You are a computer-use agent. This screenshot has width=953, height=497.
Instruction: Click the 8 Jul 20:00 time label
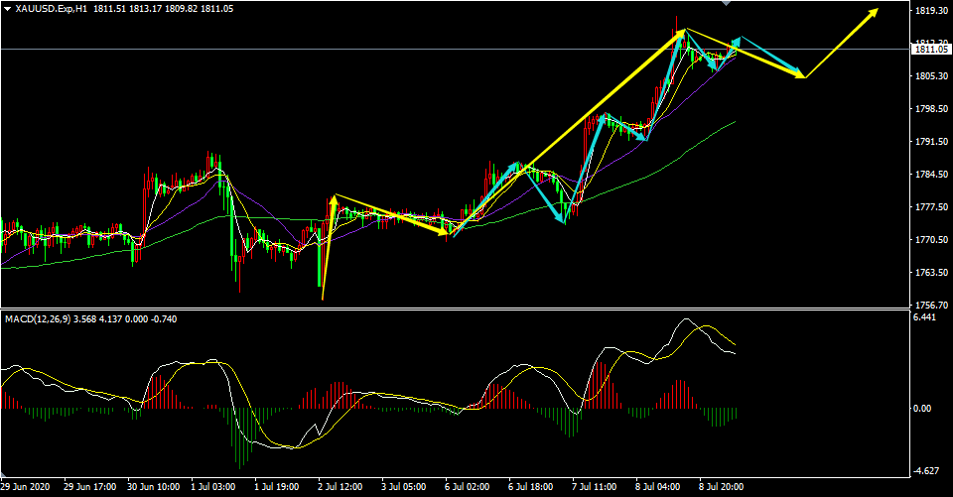tap(723, 487)
